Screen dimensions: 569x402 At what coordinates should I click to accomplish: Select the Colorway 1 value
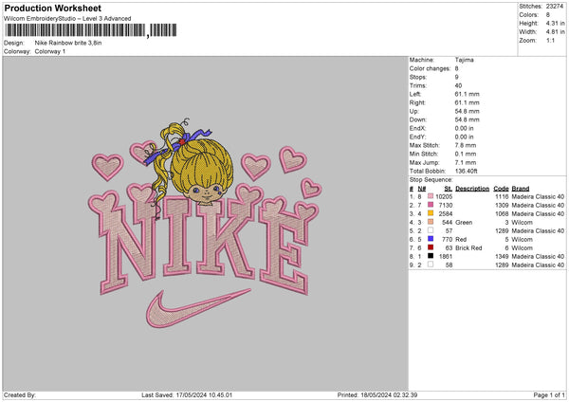coord(50,51)
